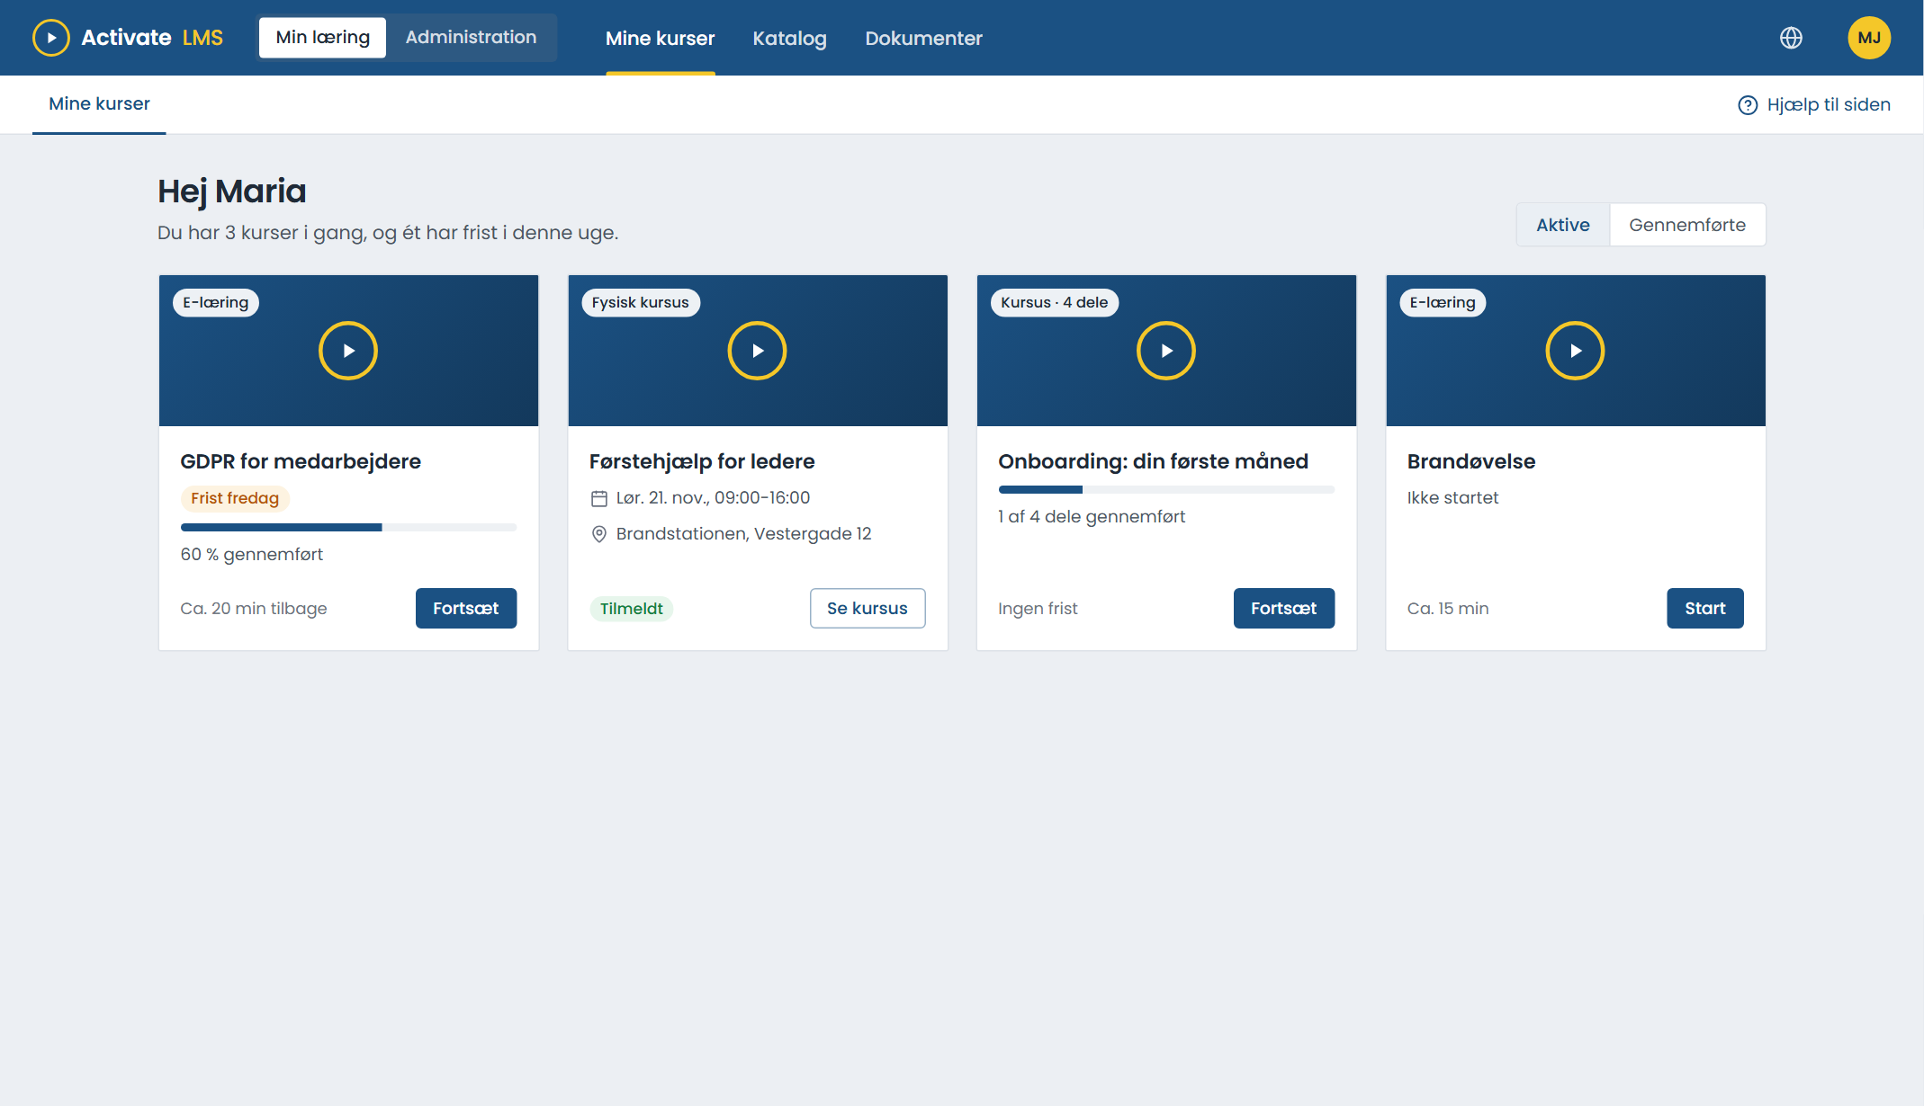Click the Kursus · 4 dele tag
This screenshot has width=1924, height=1106.
tap(1055, 303)
